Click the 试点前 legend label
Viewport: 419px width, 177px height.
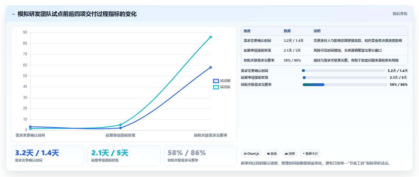pos(225,81)
